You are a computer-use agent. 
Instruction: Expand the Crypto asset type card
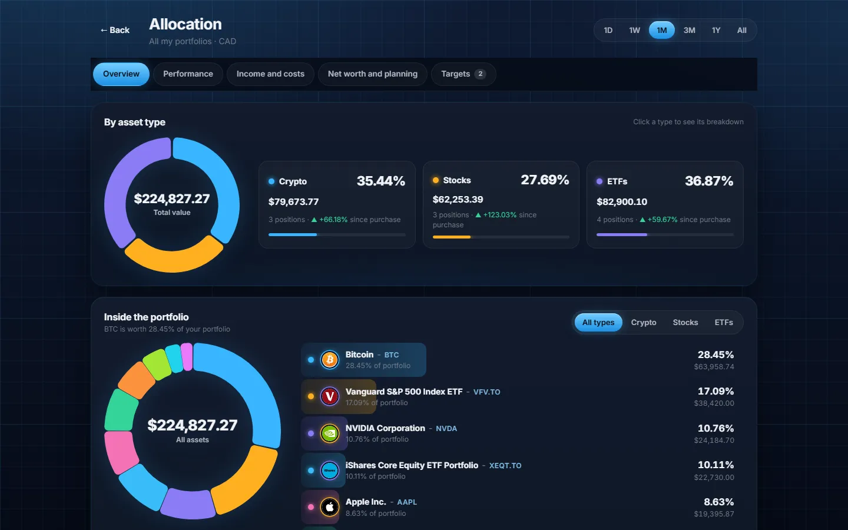point(337,204)
